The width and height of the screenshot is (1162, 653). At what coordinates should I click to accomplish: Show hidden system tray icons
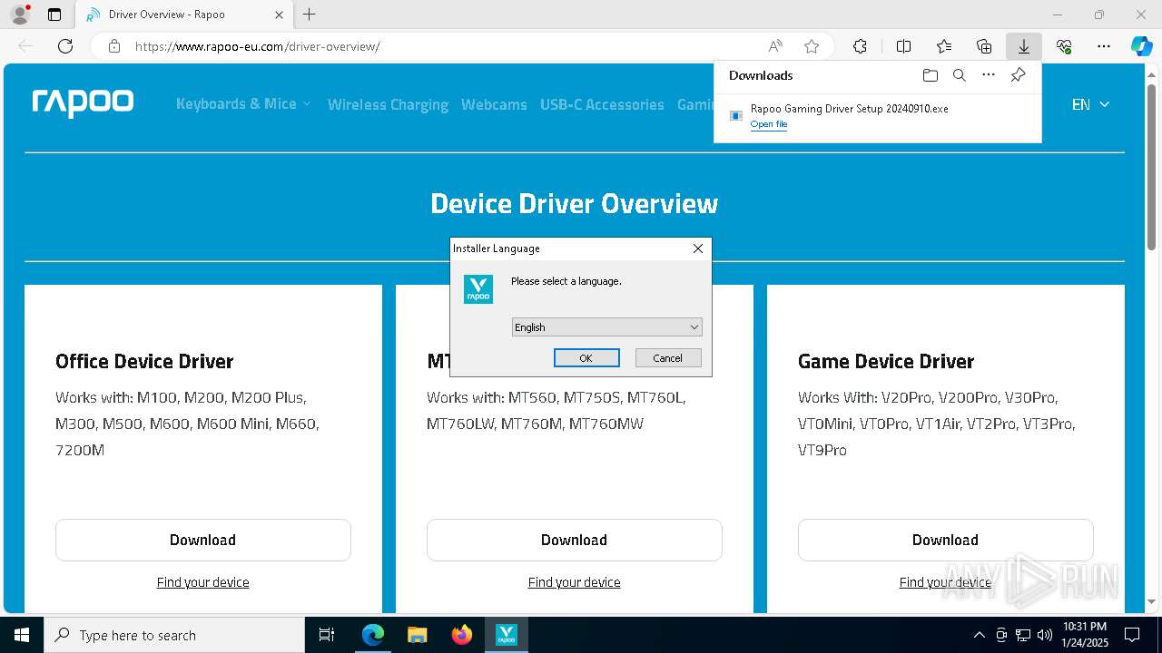[979, 635]
